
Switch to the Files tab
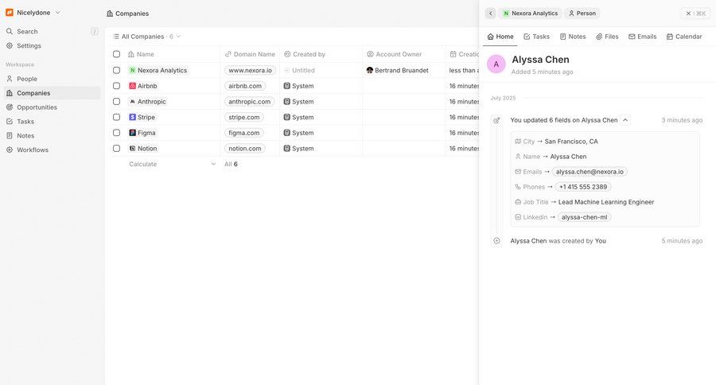[607, 37]
